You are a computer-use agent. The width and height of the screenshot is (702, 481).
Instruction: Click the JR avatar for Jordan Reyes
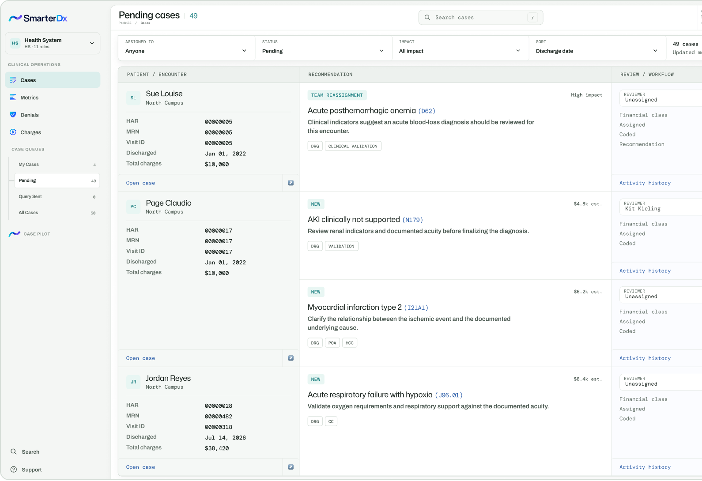coord(133,382)
